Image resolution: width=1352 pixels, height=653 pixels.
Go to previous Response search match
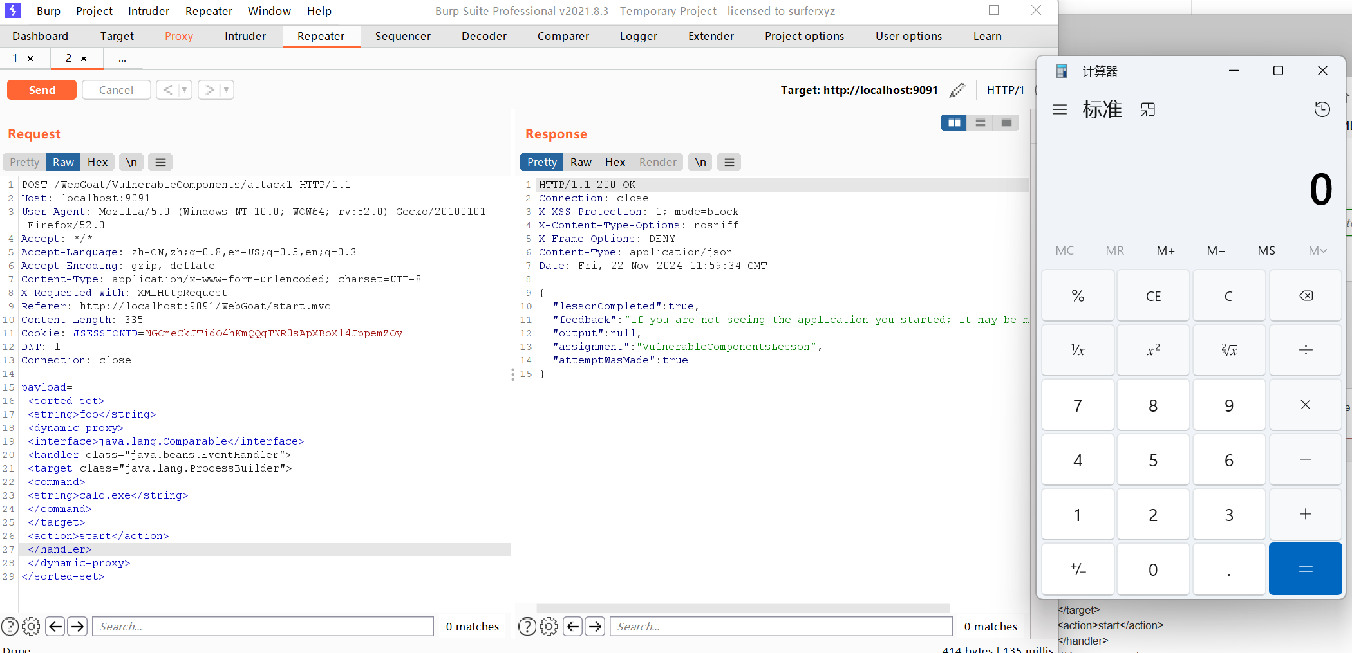[574, 626]
